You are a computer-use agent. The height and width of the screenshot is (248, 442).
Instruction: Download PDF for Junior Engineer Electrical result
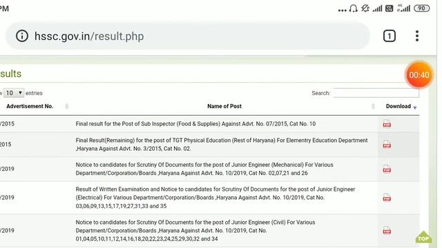tap(387, 198)
